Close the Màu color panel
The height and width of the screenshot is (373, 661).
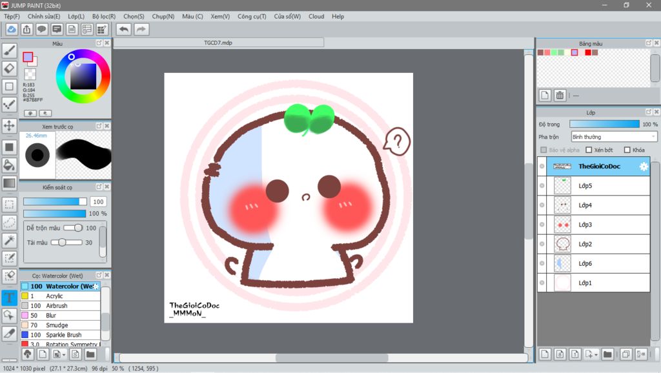click(x=107, y=43)
